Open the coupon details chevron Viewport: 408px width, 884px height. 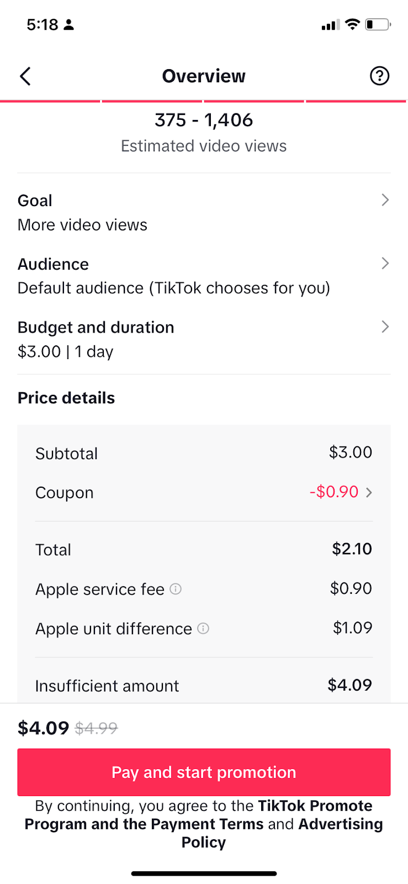pyautogui.click(x=369, y=492)
